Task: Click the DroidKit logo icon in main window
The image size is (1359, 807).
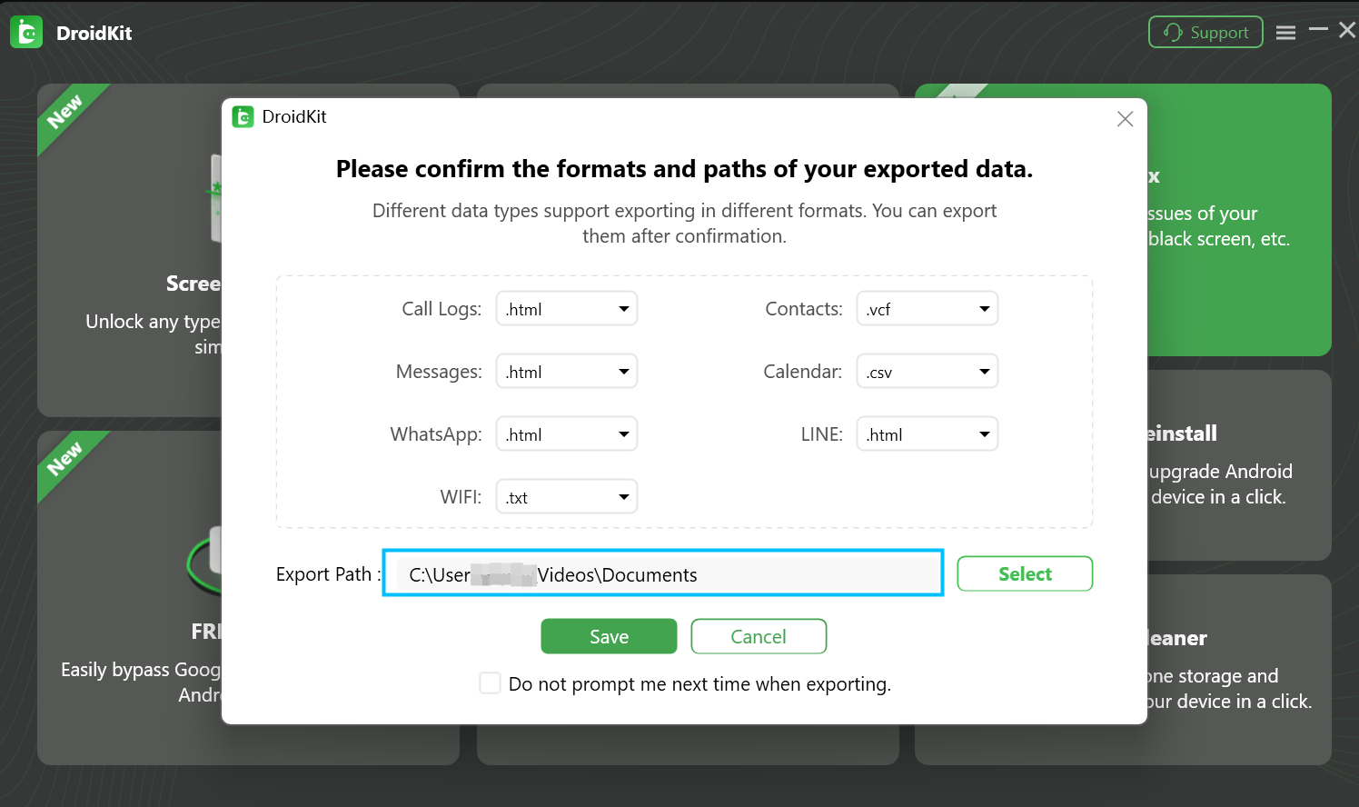Action: click(26, 33)
